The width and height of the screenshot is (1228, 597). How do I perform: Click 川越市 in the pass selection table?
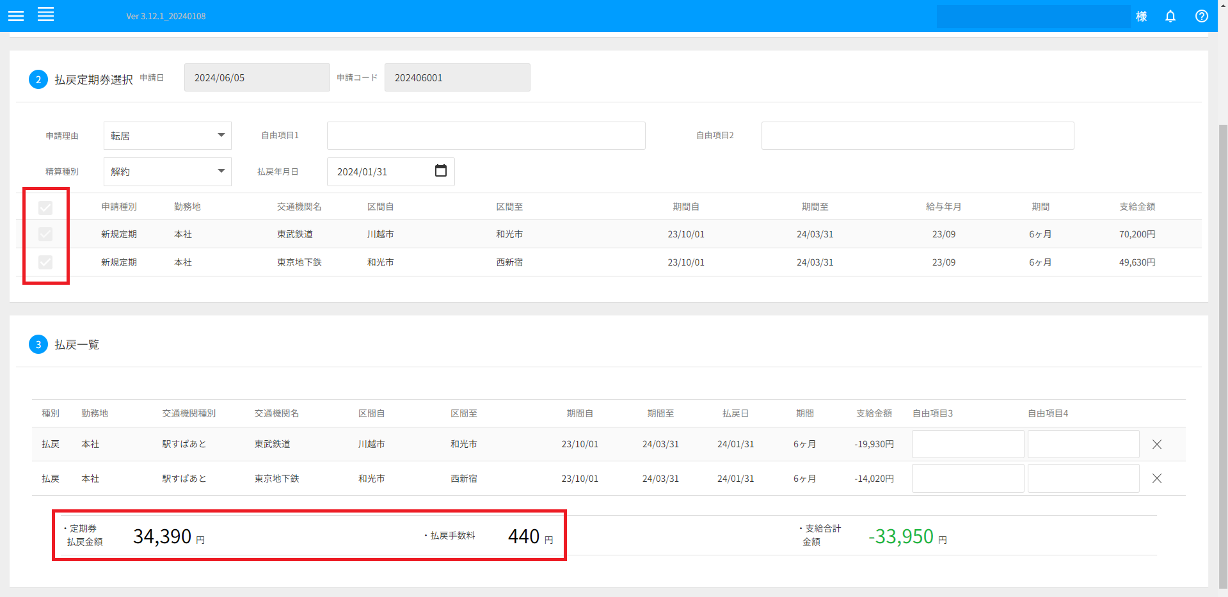[380, 234]
